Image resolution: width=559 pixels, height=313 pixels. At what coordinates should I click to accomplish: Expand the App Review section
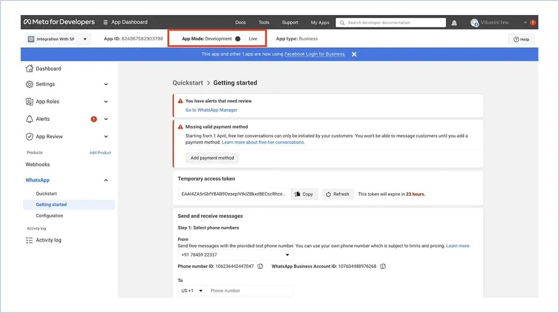(106, 136)
